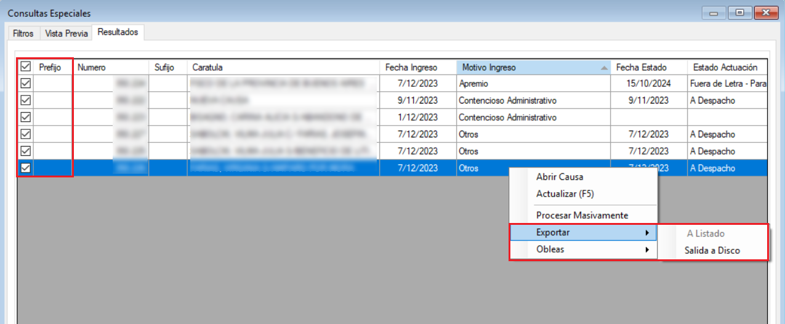Click Procesar Masivamente in context menu

582,216
